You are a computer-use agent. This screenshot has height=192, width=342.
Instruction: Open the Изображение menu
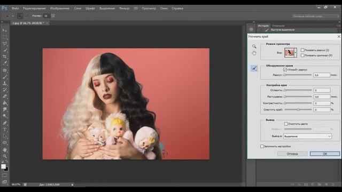click(x=60, y=9)
